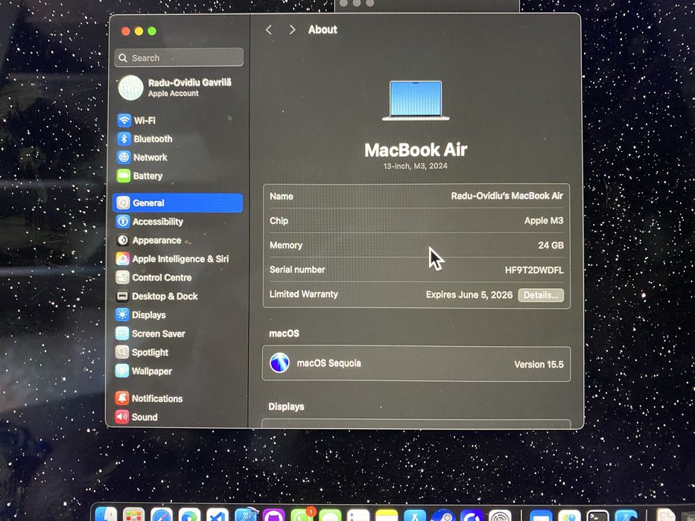Select Control Centre in the sidebar

[153, 278]
